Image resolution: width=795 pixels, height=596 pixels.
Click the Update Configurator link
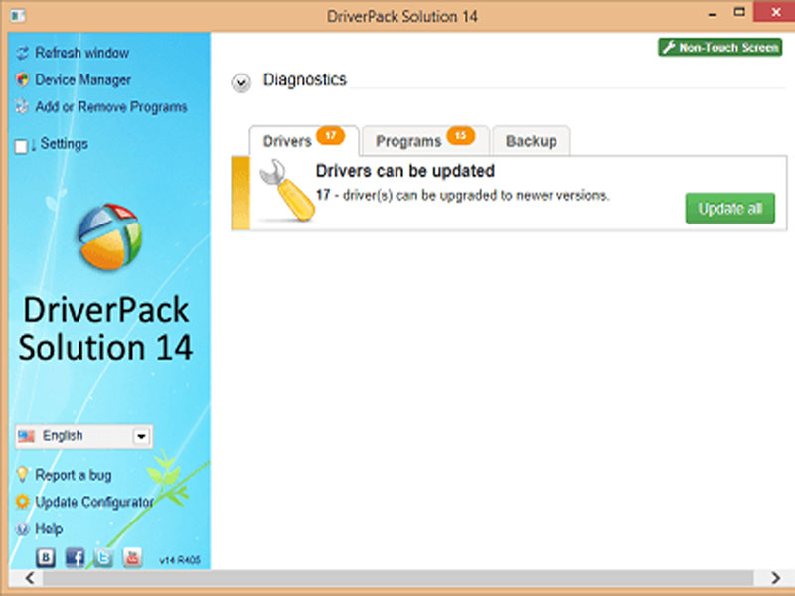tap(94, 502)
